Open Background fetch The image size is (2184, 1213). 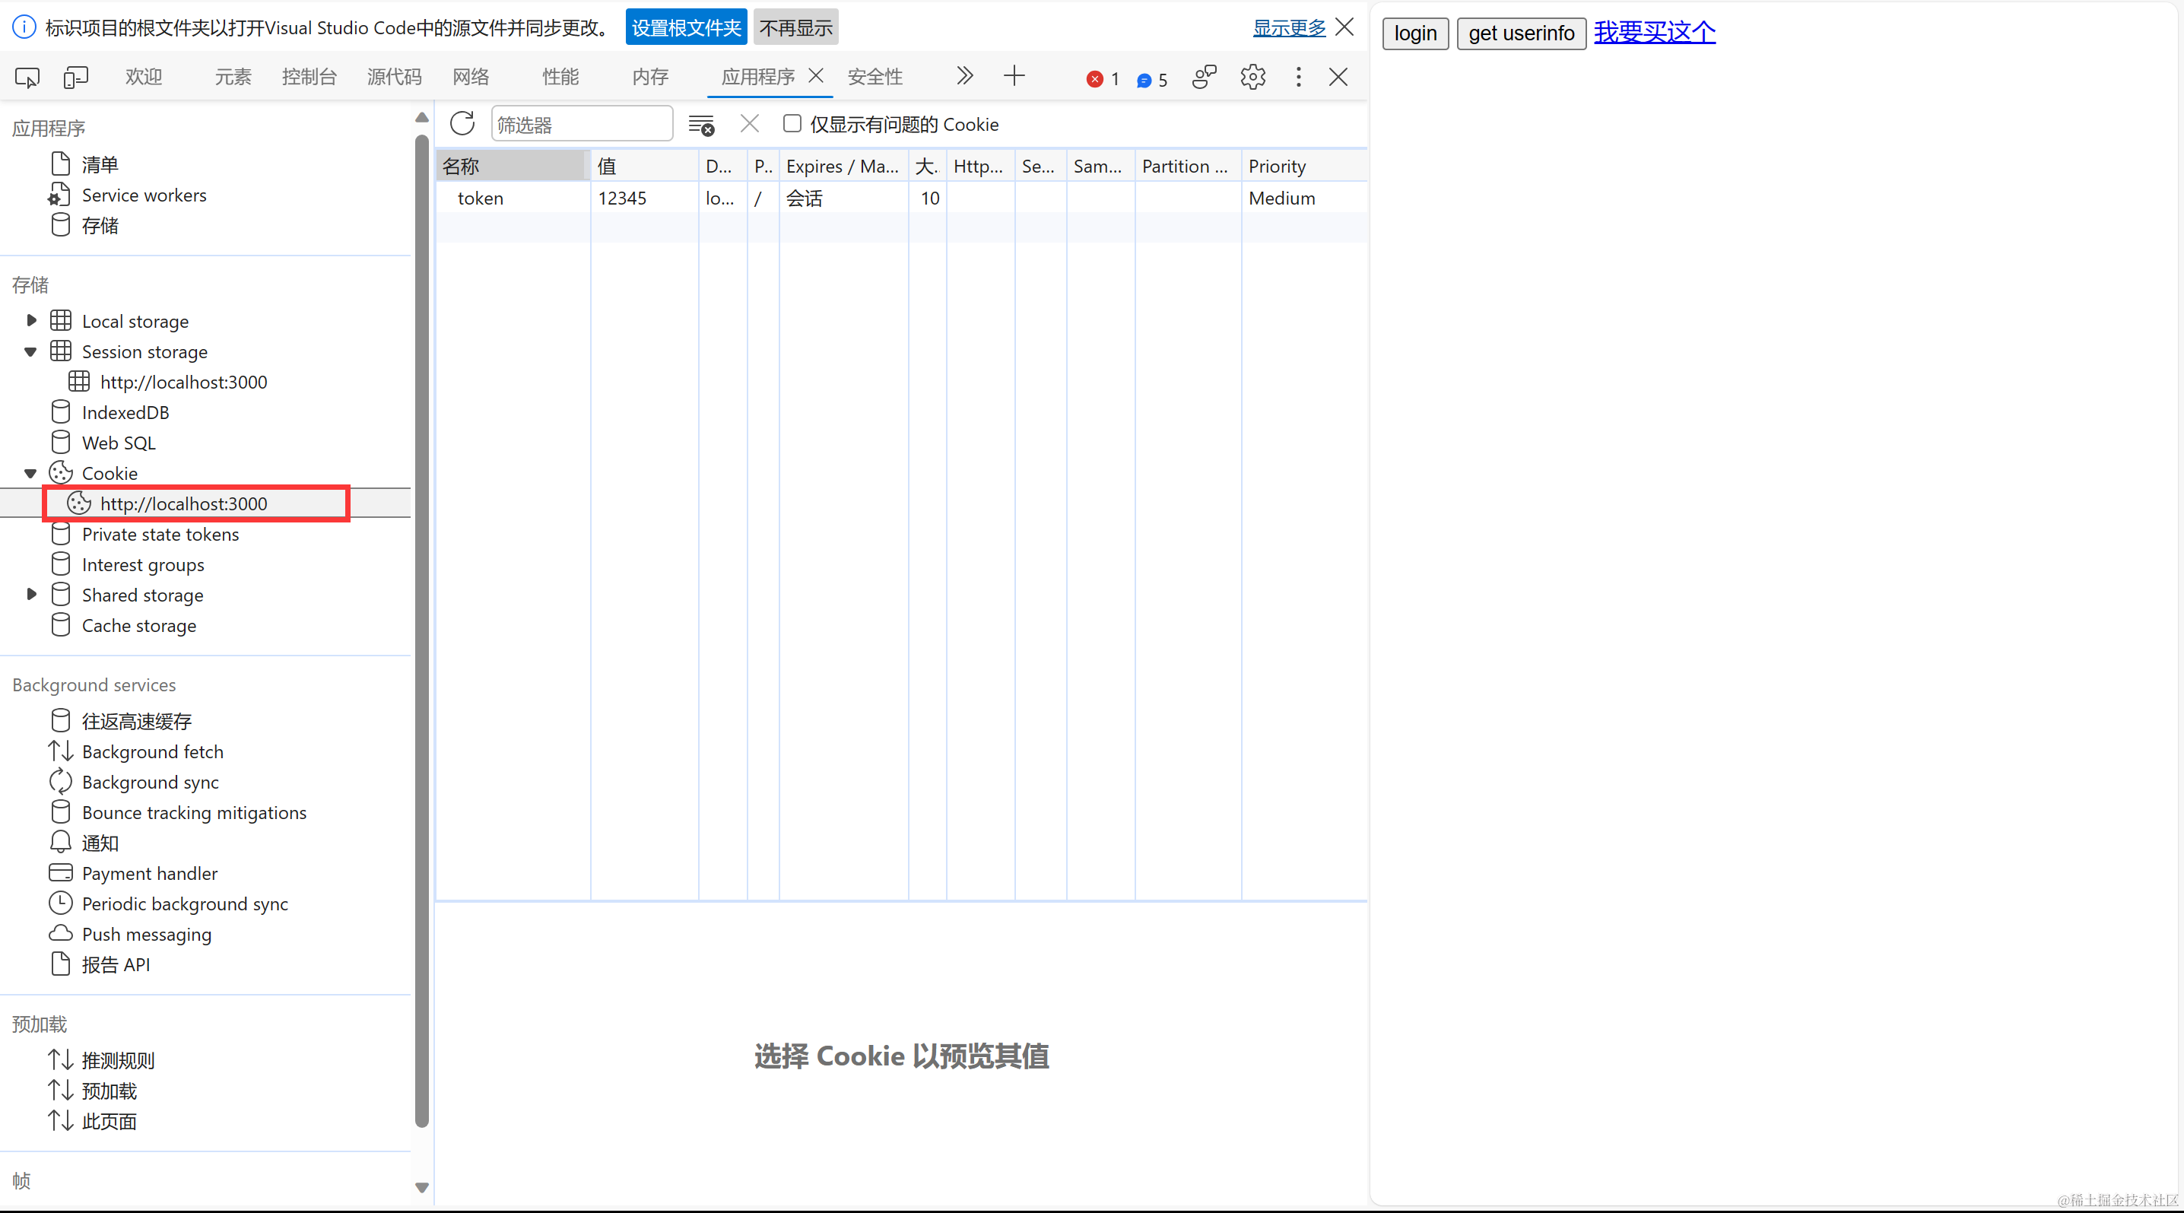[x=153, y=752]
